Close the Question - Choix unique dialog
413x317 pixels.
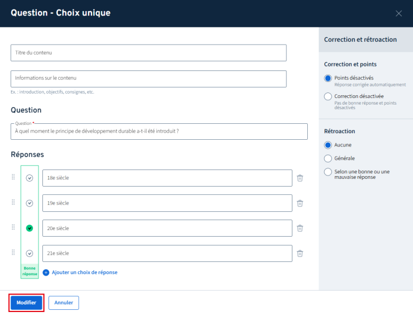click(399, 13)
